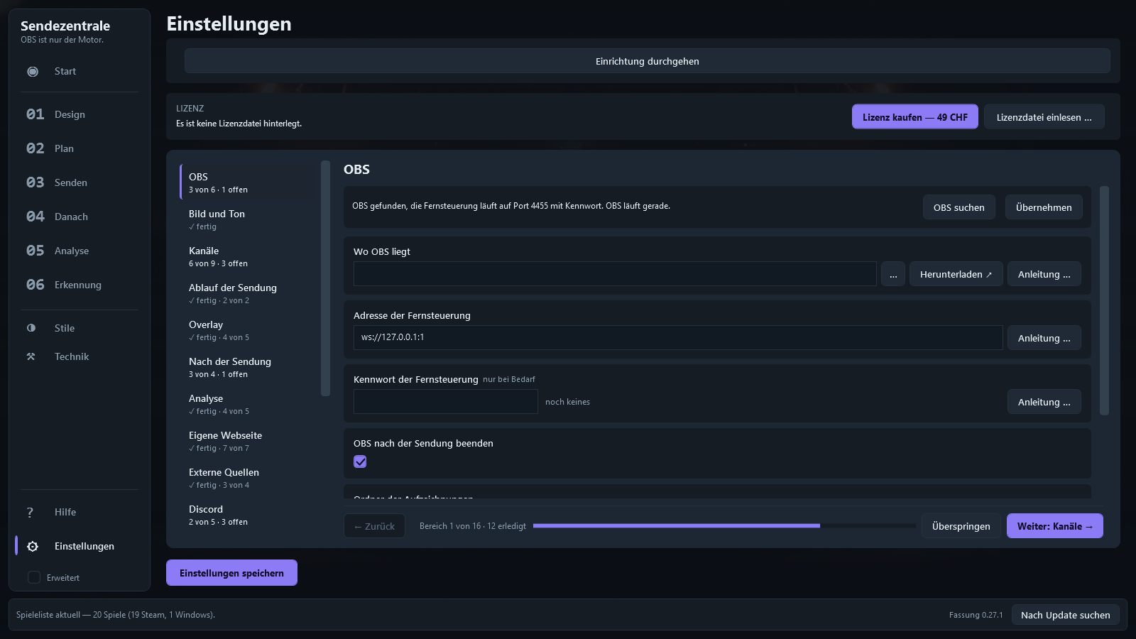This screenshot has height=639, width=1136.
Task: Click Lizenzdatei einlesen button
Action: 1044,117
